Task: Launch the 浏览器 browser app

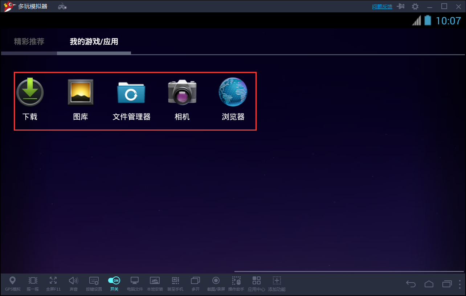Action: click(x=233, y=92)
